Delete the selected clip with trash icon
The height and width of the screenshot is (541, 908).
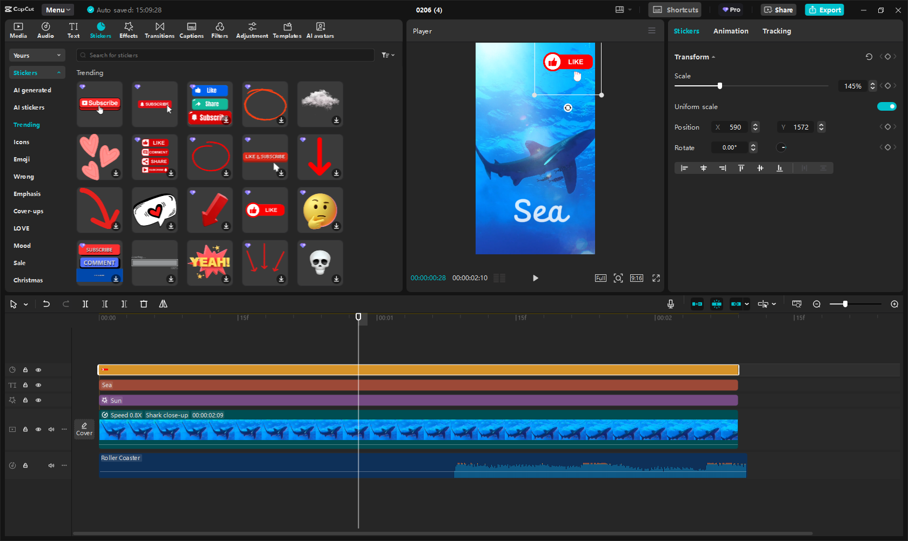click(x=144, y=304)
